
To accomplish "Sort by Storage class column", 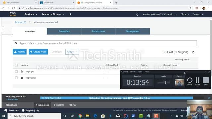I will point(171,65).
